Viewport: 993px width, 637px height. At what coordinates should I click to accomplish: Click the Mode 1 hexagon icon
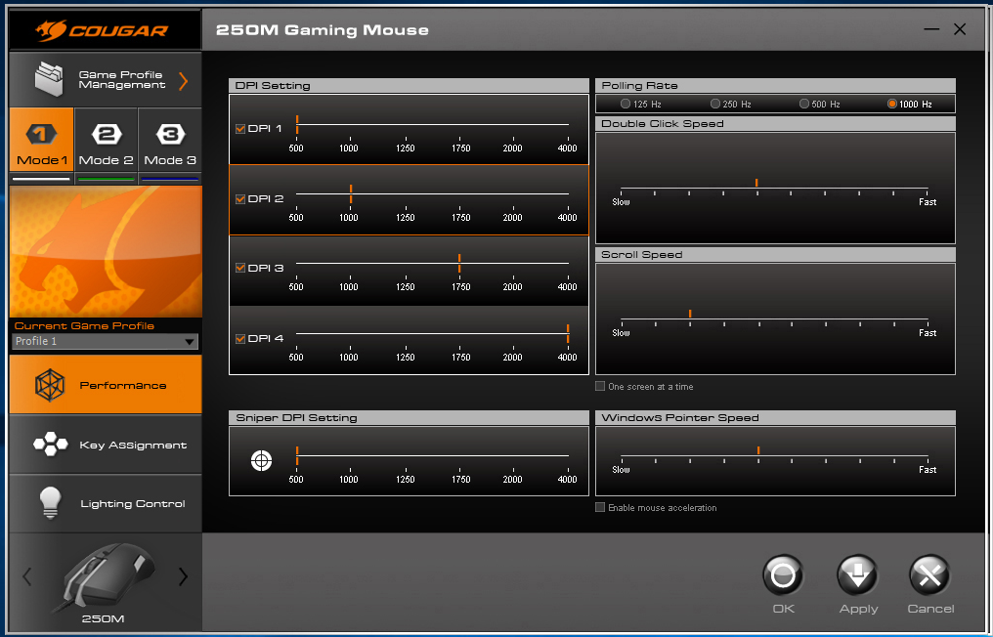[x=41, y=134]
